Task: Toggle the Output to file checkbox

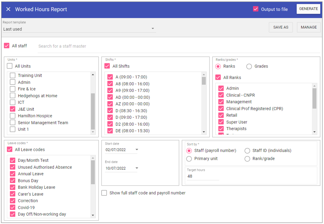Action: [x=256, y=9]
